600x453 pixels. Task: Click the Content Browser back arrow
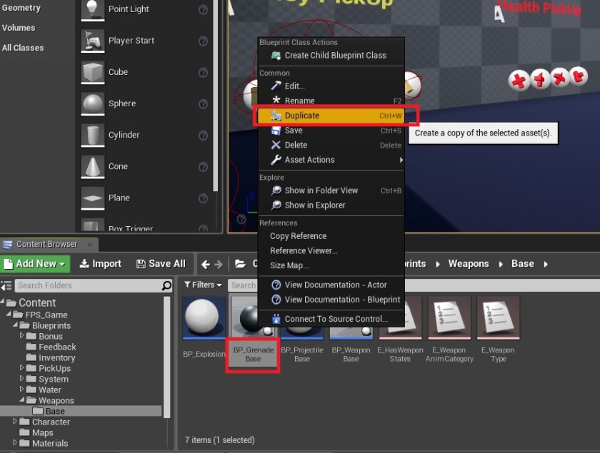coord(206,264)
